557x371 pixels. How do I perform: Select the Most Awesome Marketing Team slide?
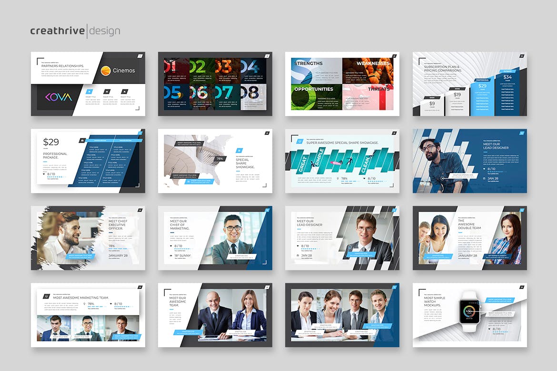pyautogui.click(x=88, y=315)
